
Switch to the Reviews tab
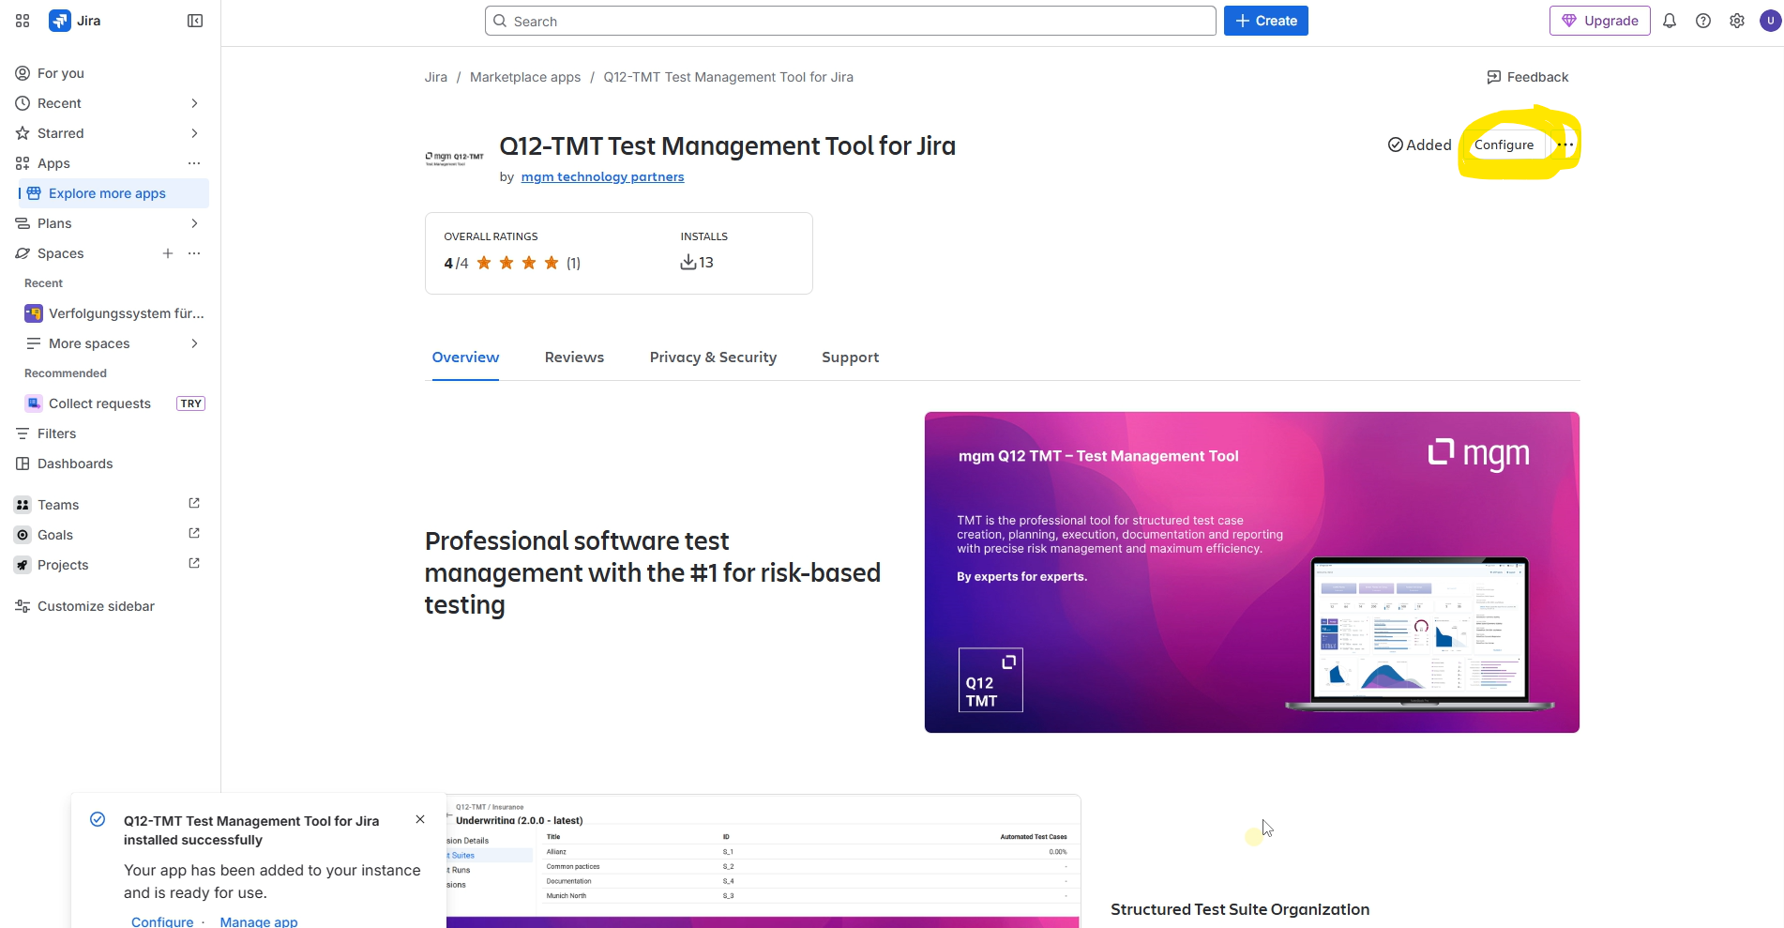coord(574,358)
